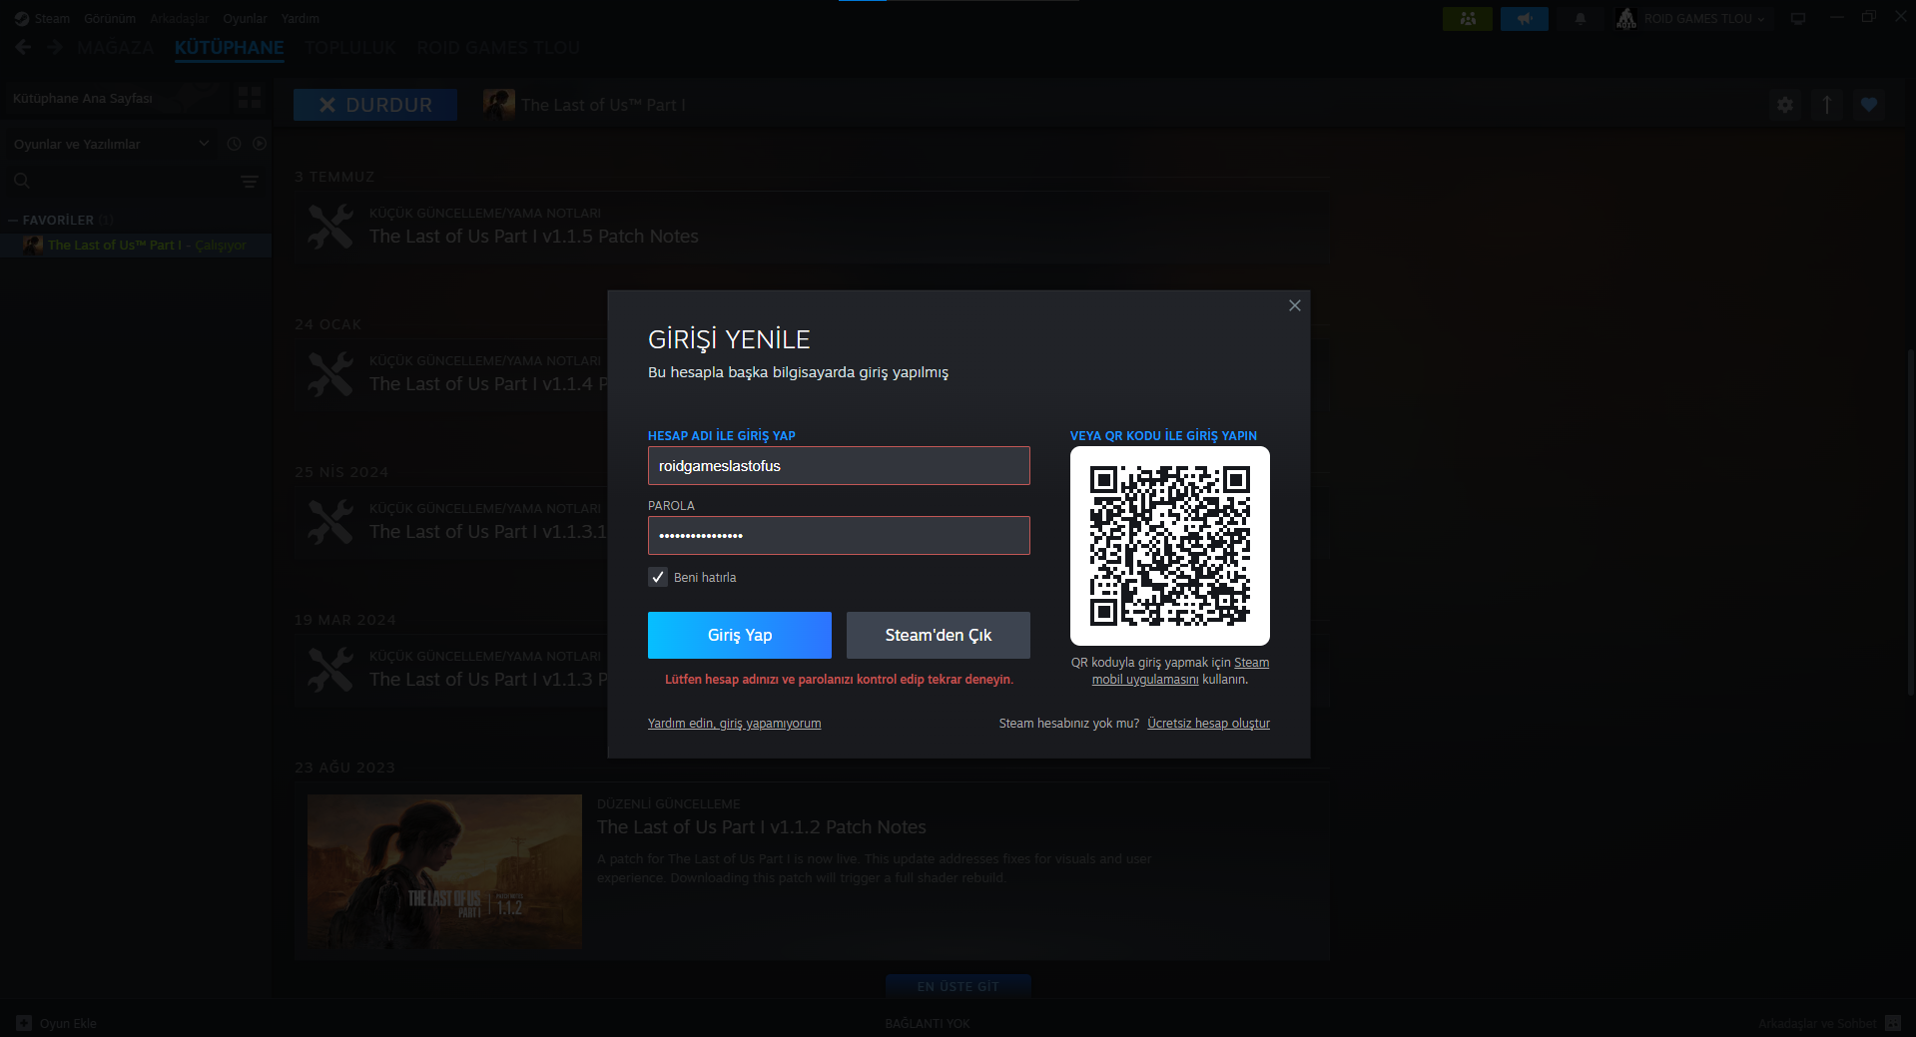
Task: Click the favorite heart icon
Action: pyautogui.click(x=1869, y=105)
